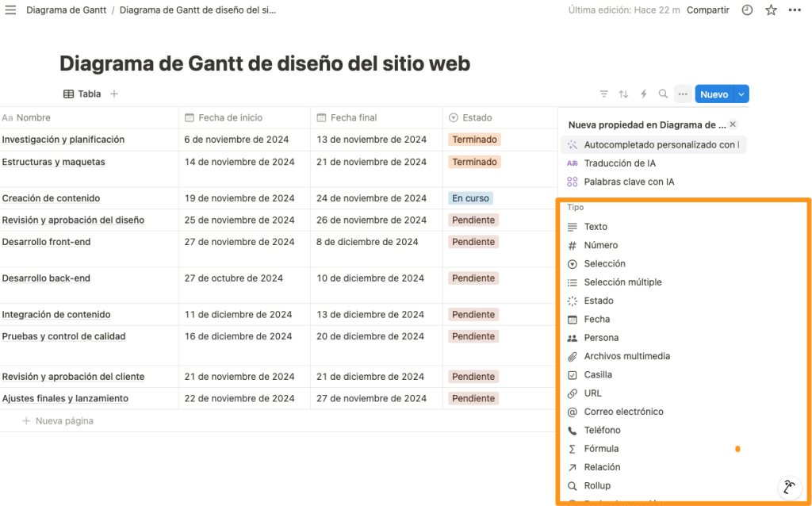Open page options with the top-right ellipsis
The height and width of the screenshot is (506, 812).
coord(796,10)
